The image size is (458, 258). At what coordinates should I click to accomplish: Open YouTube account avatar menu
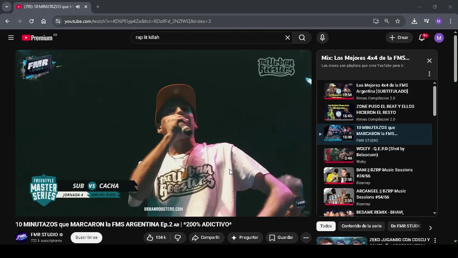point(439,38)
